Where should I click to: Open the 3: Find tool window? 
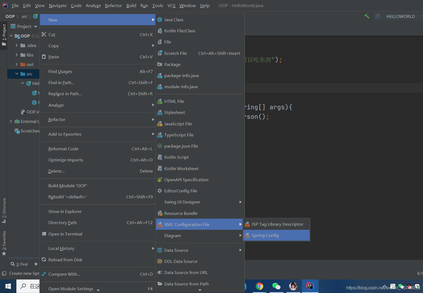[19, 264]
